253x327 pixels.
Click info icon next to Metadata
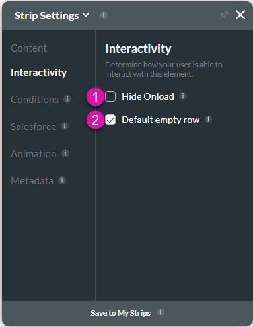(62, 180)
